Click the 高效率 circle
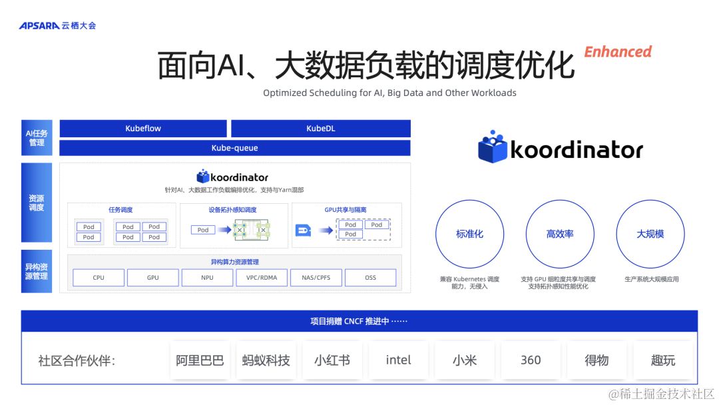 [x=560, y=234]
